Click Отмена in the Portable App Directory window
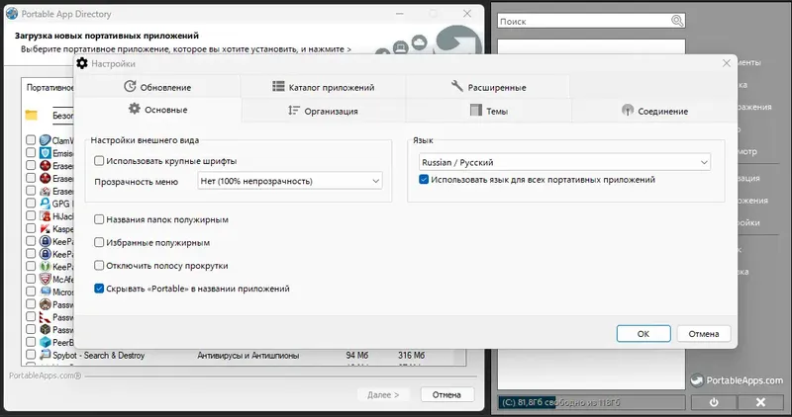 446,394
